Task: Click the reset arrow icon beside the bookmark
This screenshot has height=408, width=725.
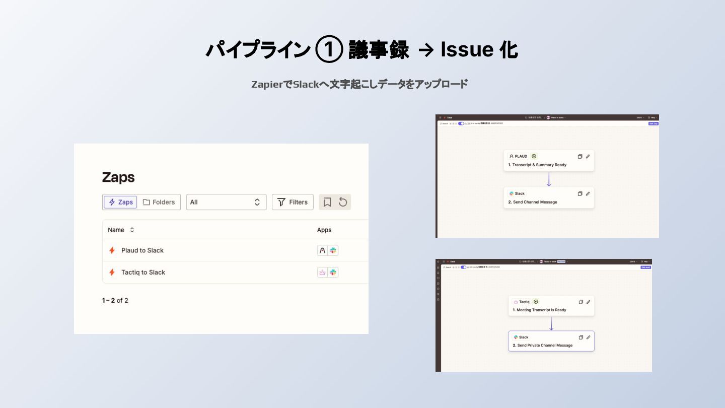Action: coord(343,202)
